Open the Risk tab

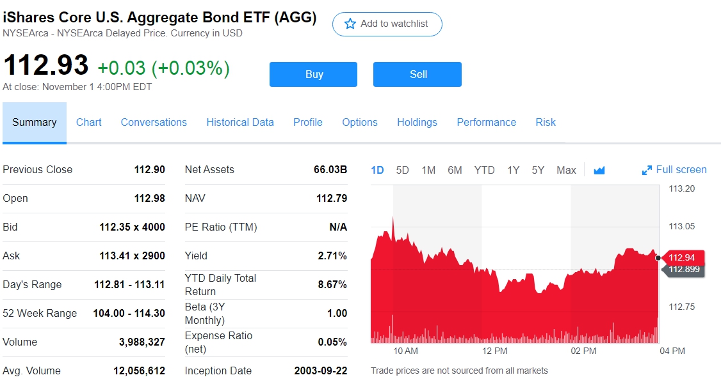pyautogui.click(x=546, y=122)
